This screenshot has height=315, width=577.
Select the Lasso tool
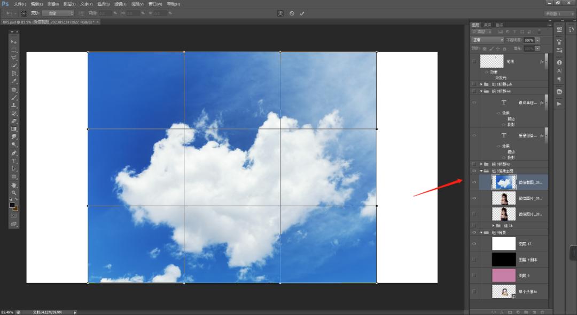pyautogui.click(x=14, y=58)
